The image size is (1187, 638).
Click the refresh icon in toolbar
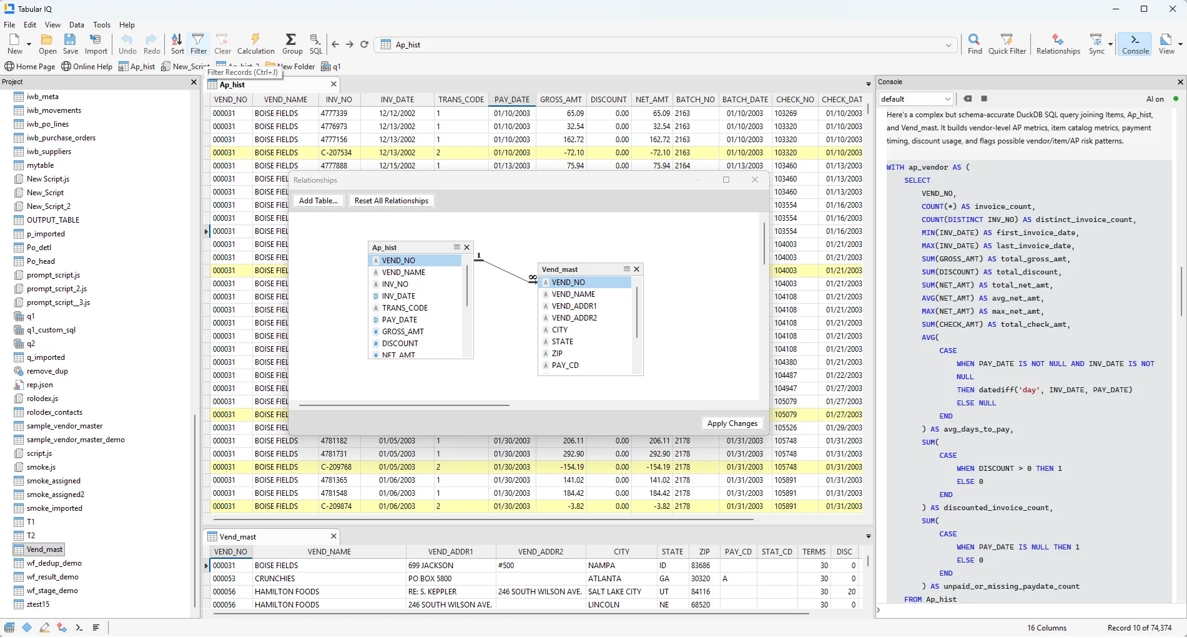coord(364,45)
